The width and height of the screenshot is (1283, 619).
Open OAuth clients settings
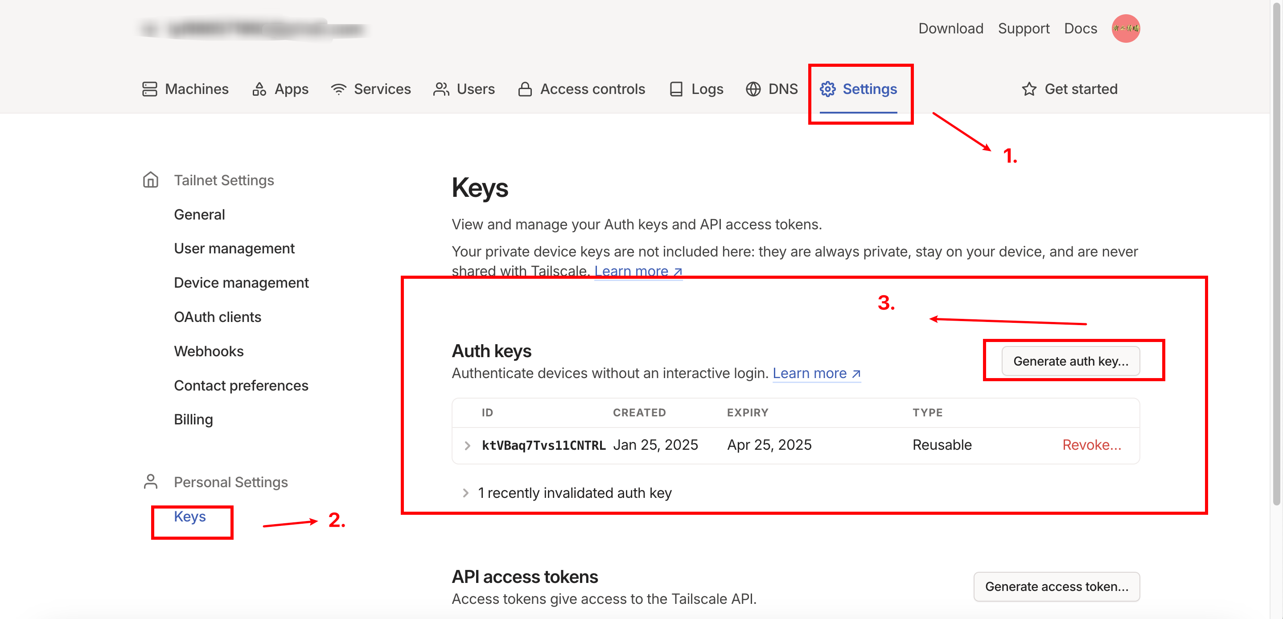[x=217, y=317]
